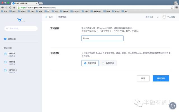Click the add resource plus icon
Image resolution: width=179 pixels, height=112 pixels.
click(x=5, y=39)
